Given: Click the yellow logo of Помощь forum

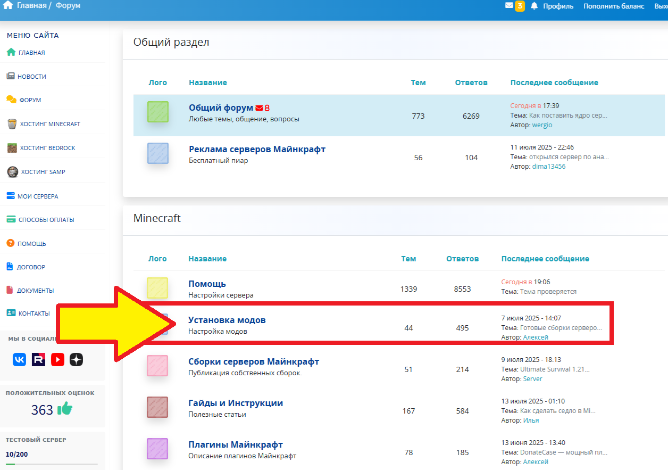Looking at the screenshot, I should coord(157,288).
